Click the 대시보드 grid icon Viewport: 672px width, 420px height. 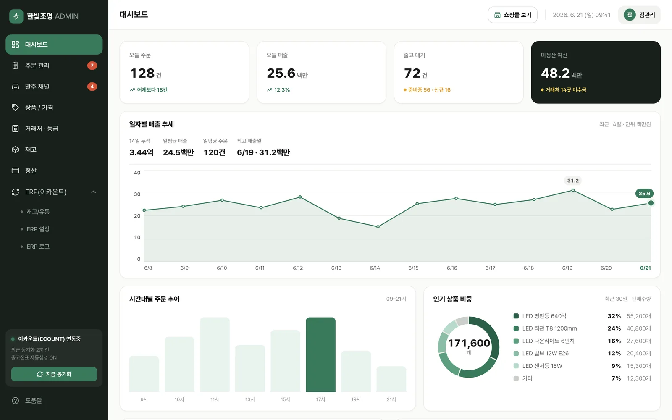[16, 45]
